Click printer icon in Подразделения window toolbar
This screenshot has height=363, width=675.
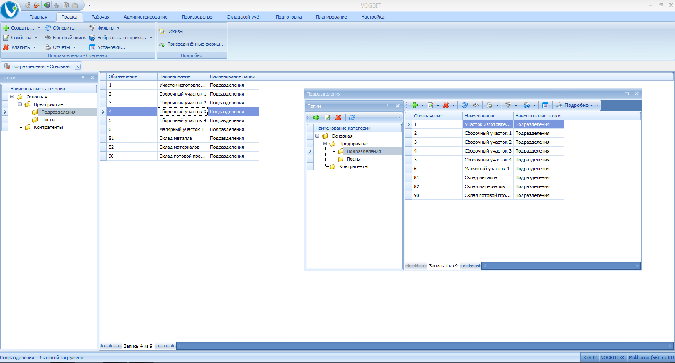coord(490,105)
